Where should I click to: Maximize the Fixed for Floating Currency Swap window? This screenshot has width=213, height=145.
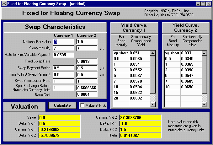click(x=203, y=3)
